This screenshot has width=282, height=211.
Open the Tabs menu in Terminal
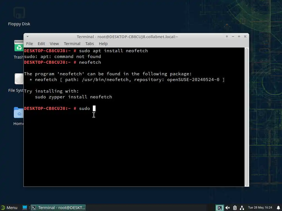coord(90,44)
